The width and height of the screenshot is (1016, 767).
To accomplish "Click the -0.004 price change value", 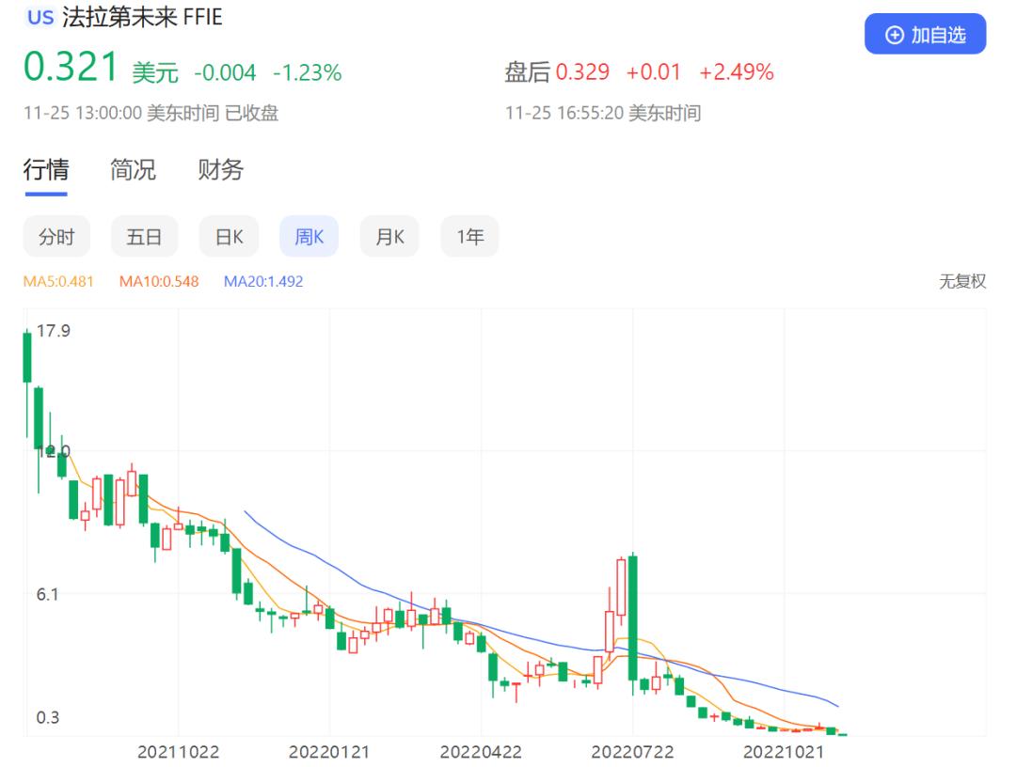I will point(225,72).
